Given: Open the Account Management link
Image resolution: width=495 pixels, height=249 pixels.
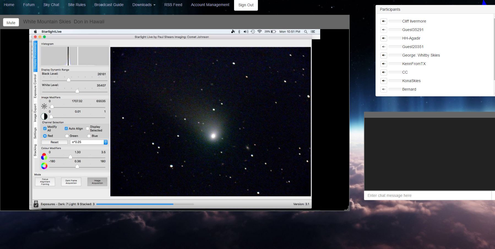Looking at the screenshot, I should point(210,5).
